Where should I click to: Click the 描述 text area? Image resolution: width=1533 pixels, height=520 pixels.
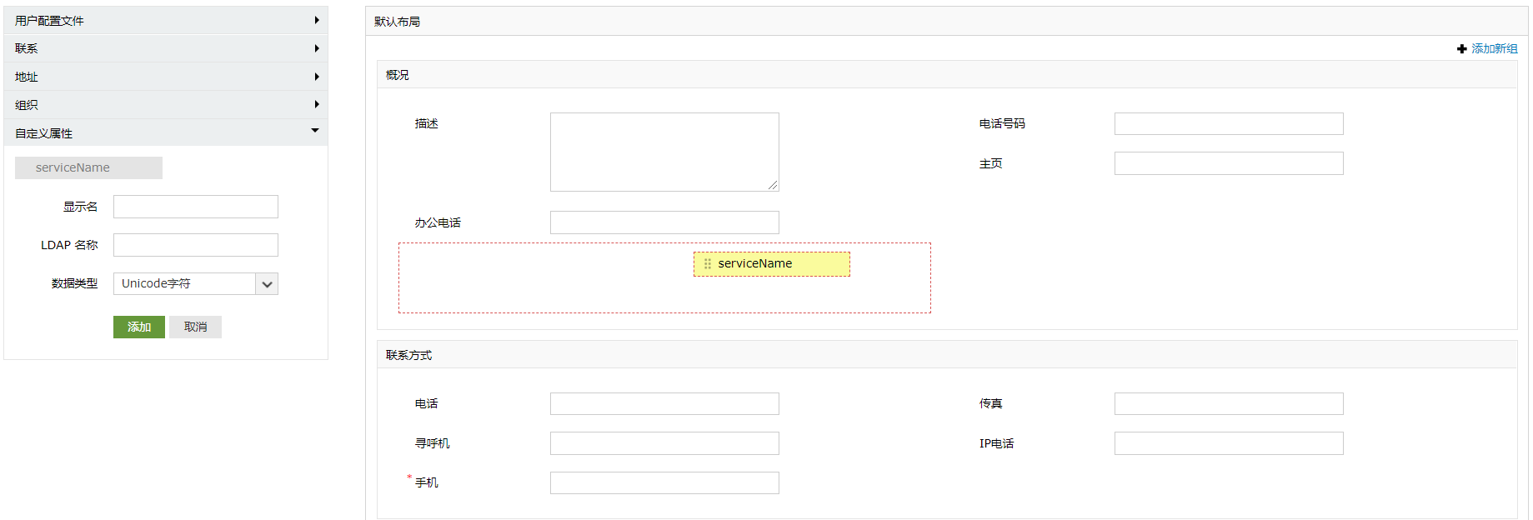(x=664, y=152)
